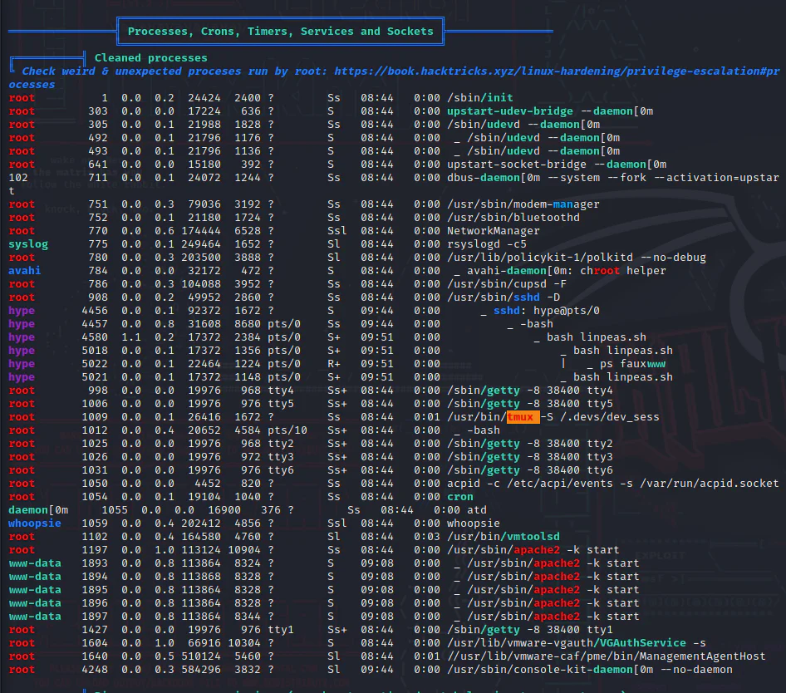Image resolution: width=786 pixels, height=693 pixels.
Task: Click the atd process name
Action: tap(477, 510)
